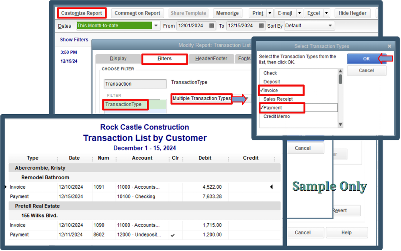Click invoice number 1090 cell

click(x=99, y=225)
